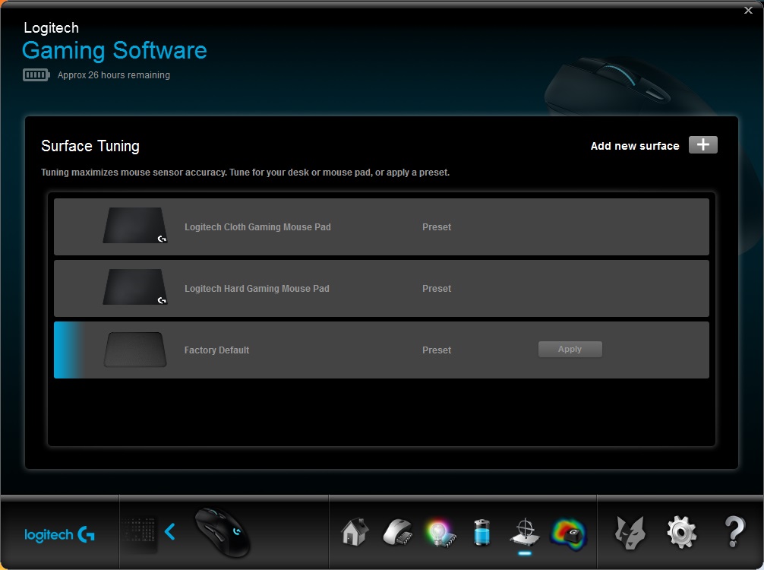This screenshot has width=764, height=570.
Task: Select Logitech Hard Gaming Mouse Pad row
Action: (381, 288)
